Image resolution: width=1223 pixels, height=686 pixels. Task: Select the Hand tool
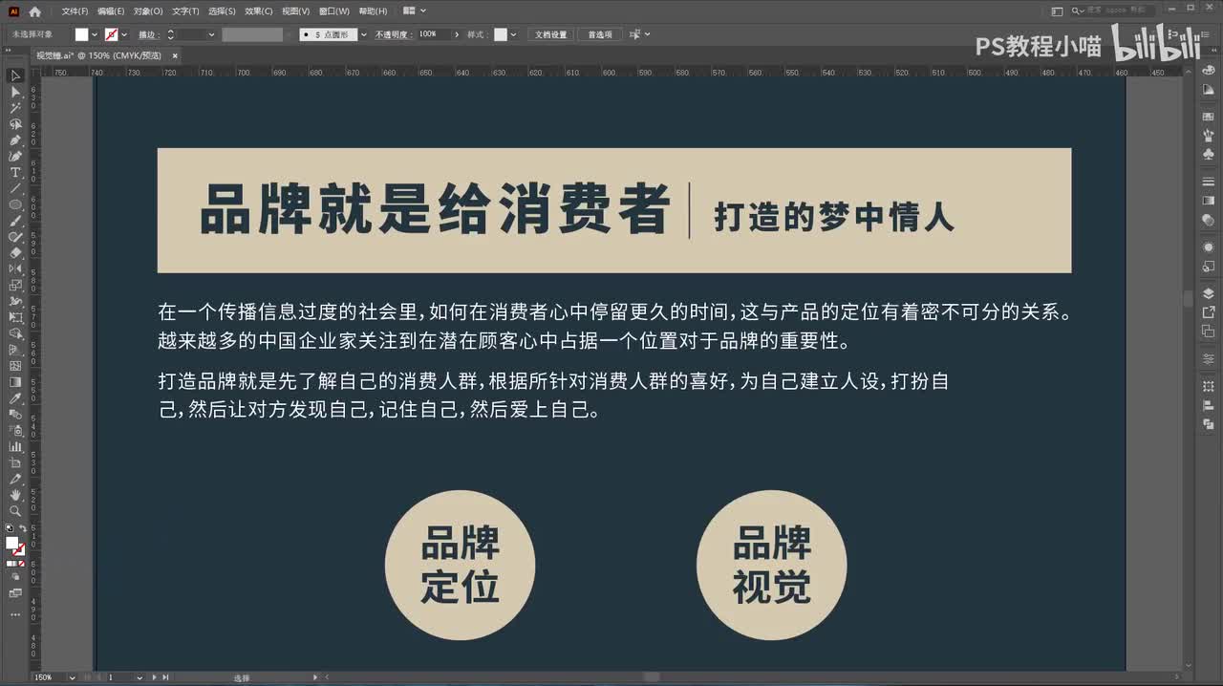[x=15, y=495]
